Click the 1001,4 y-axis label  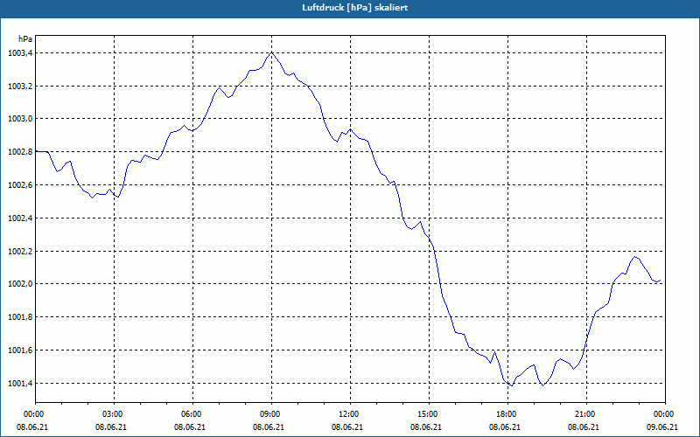pyautogui.click(x=20, y=384)
